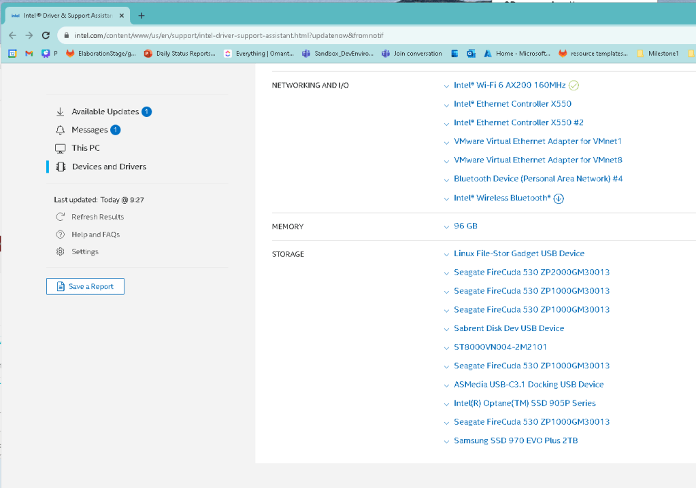Click the address bar URL field
The width and height of the screenshot is (696, 488).
(378, 35)
